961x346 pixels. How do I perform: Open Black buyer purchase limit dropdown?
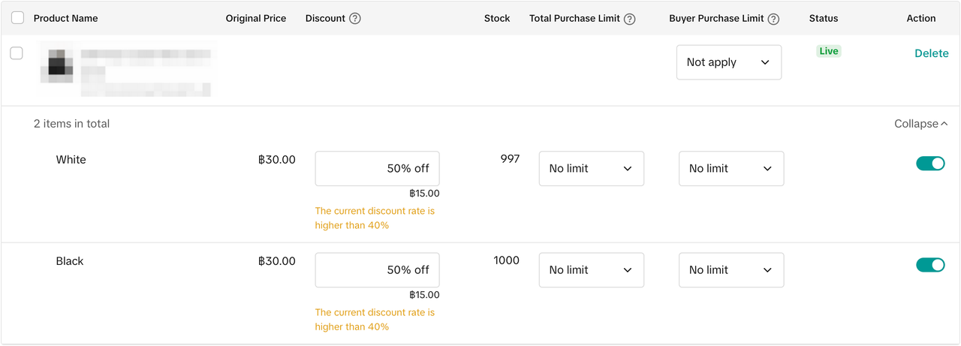(731, 270)
